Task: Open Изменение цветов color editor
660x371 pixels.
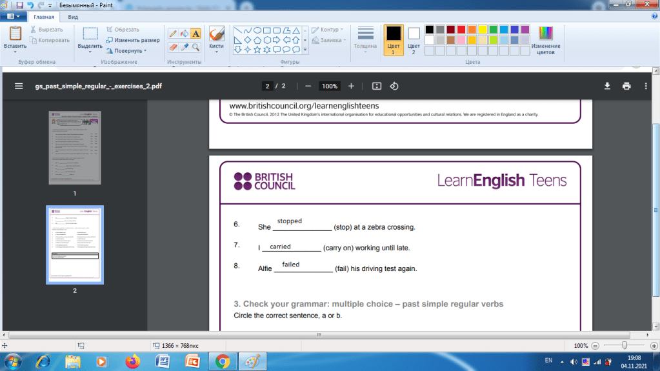Action: (546, 40)
